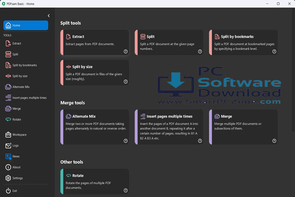This screenshot has width=295, height=197.
Task: Click the Merge sidebar icon
Action: pos(8,109)
